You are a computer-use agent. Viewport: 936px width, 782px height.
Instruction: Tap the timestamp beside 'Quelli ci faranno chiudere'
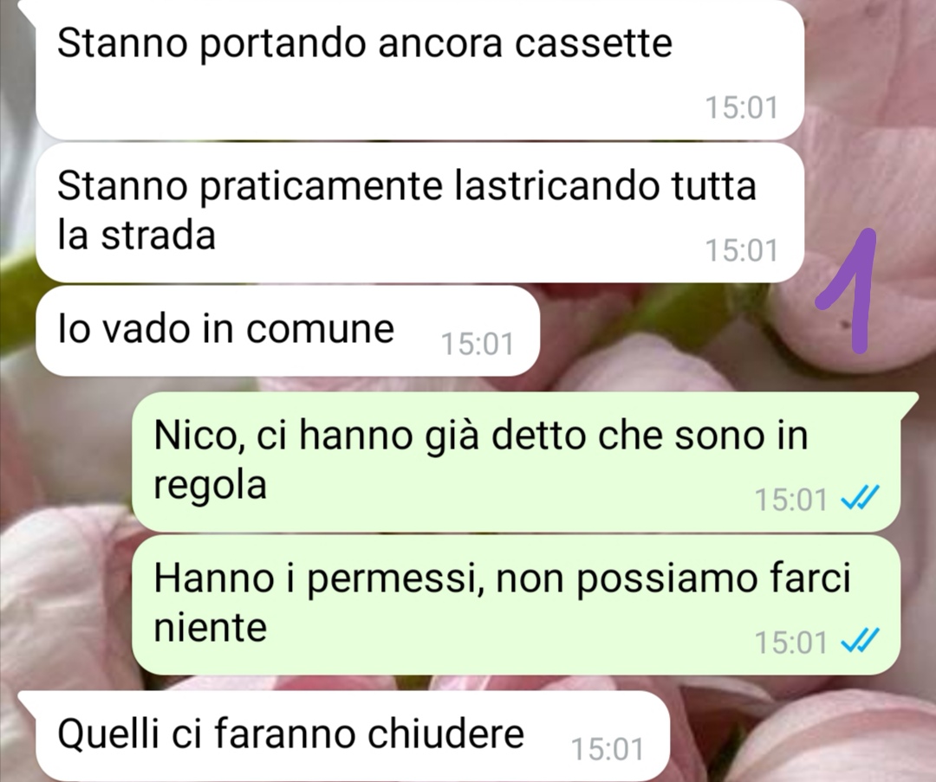607,749
